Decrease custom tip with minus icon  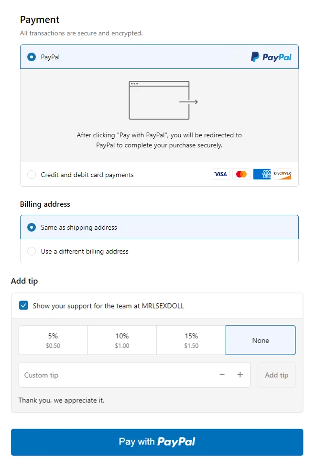pyautogui.click(x=222, y=375)
